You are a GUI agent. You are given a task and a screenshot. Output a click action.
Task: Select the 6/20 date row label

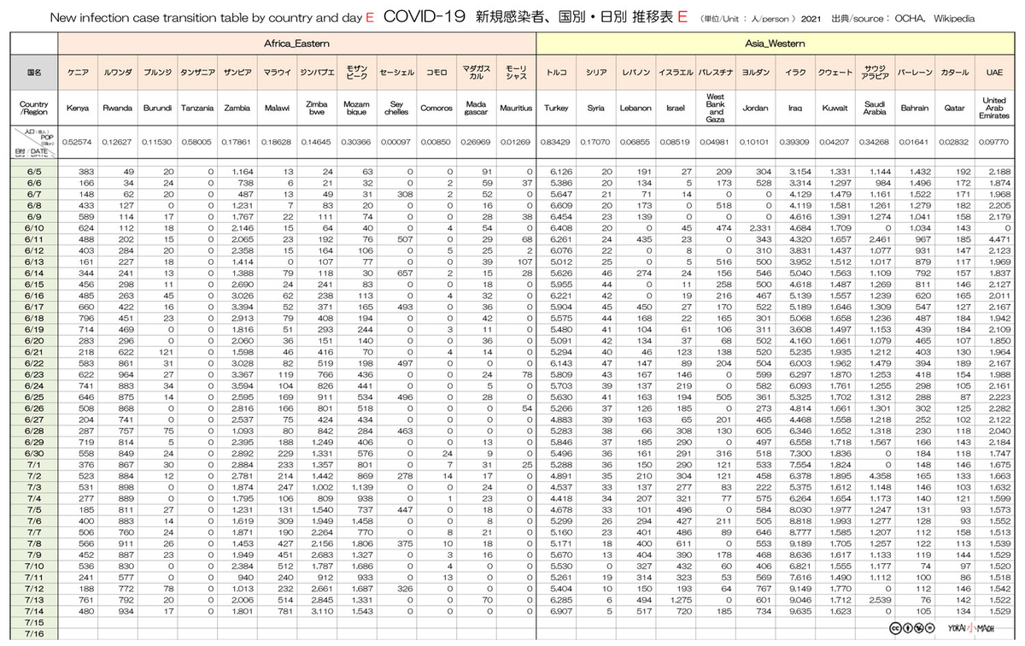34,339
